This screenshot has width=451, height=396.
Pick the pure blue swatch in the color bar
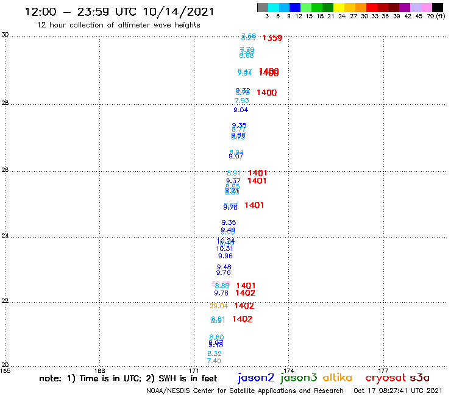click(x=296, y=7)
